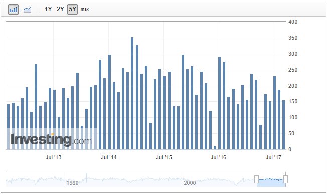This screenshot has height=194, width=327.
Task: Click the 100 y-axis value
Action: [x=293, y=117]
